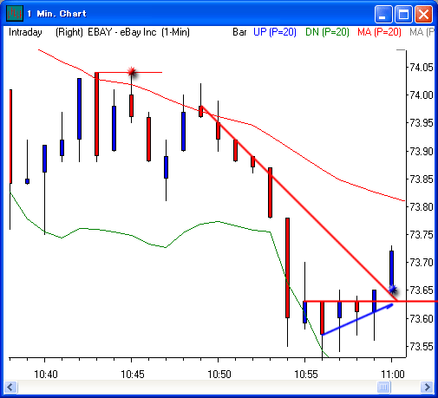438x398 pixels.
Task: Click the 10:50 time axis label
Action: pyautogui.click(x=219, y=375)
